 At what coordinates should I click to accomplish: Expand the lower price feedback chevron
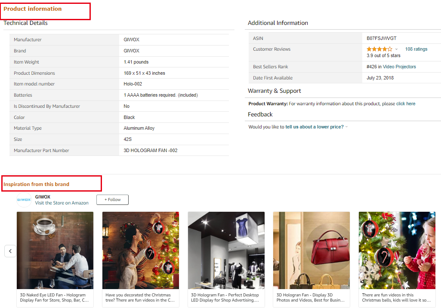[x=346, y=127]
